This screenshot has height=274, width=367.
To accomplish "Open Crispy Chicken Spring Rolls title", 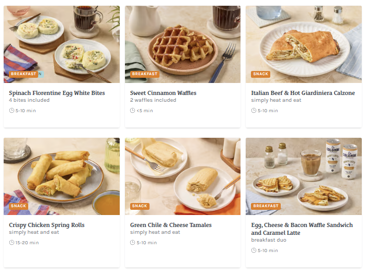I will pos(47,225).
